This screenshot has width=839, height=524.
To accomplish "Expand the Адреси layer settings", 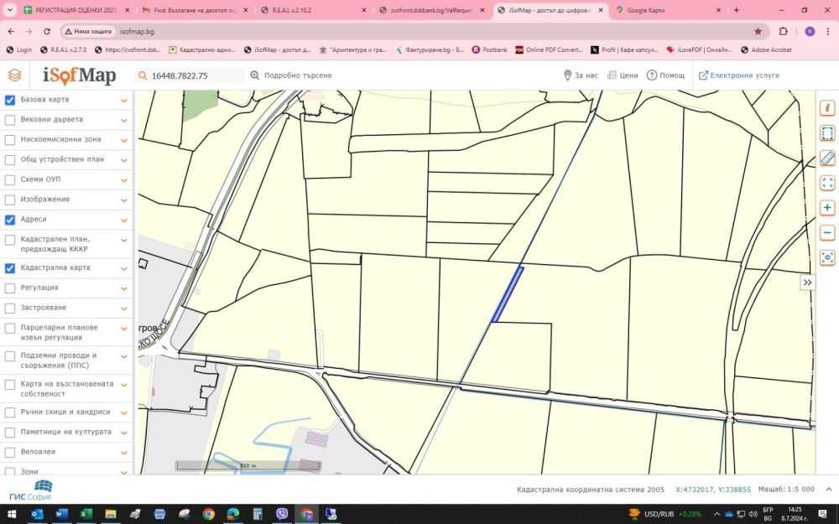I will [x=124, y=220].
